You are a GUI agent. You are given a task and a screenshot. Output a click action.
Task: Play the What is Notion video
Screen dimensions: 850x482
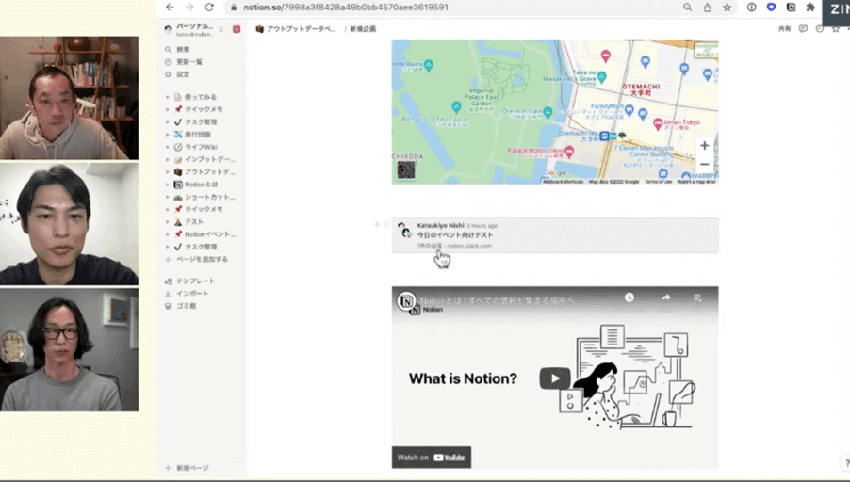tap(554, 378)
